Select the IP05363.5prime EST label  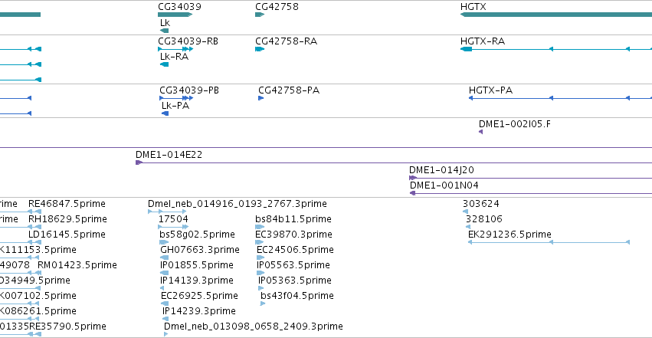pyautogui.click(x=294, y=281)
